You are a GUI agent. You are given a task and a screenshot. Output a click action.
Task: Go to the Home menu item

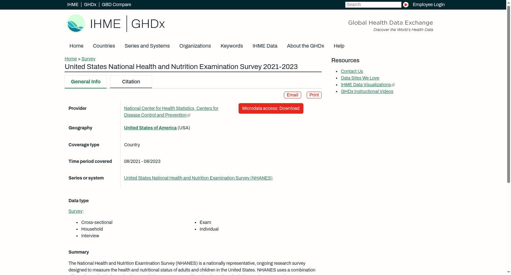[76, 46]
